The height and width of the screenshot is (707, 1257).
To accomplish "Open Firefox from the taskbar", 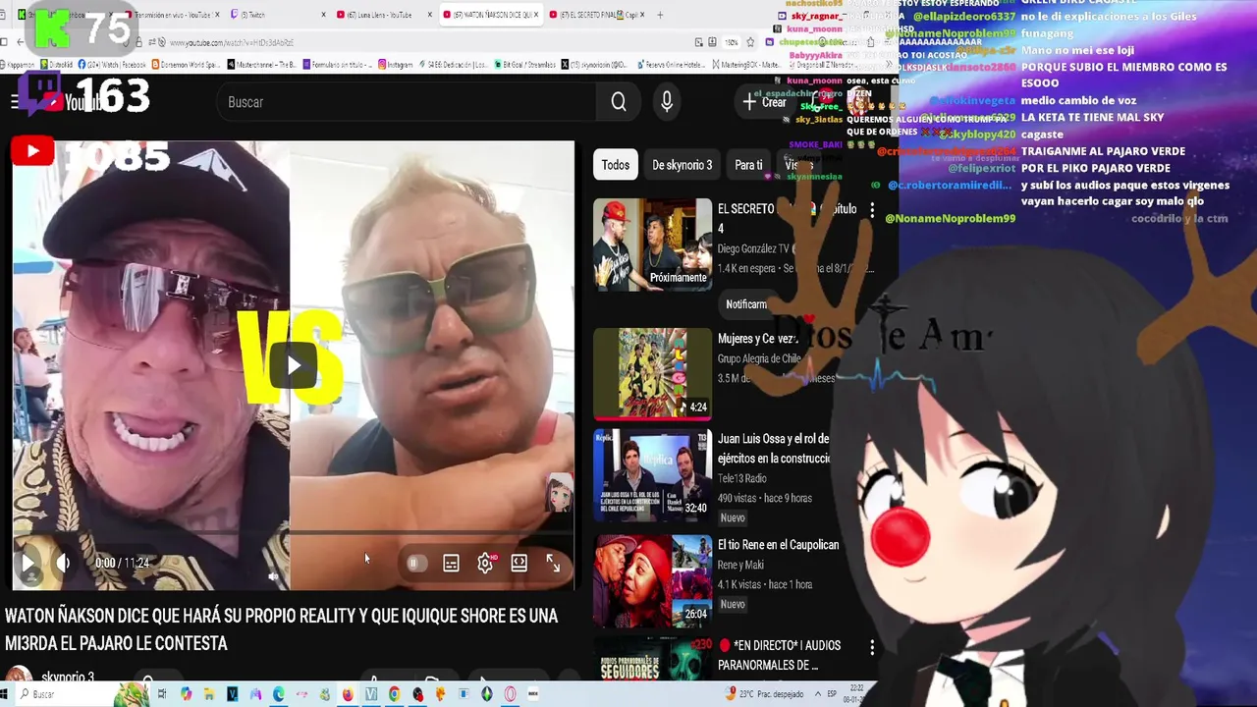I will (x=348, y=694).
